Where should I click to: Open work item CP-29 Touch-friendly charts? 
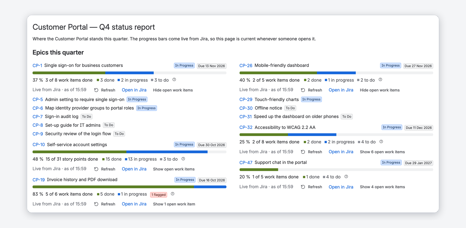[246, 100]
